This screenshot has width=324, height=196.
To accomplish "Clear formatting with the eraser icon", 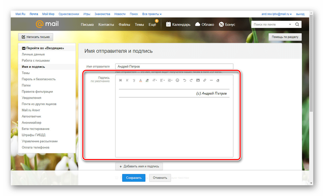I will (x=218, y=80).
